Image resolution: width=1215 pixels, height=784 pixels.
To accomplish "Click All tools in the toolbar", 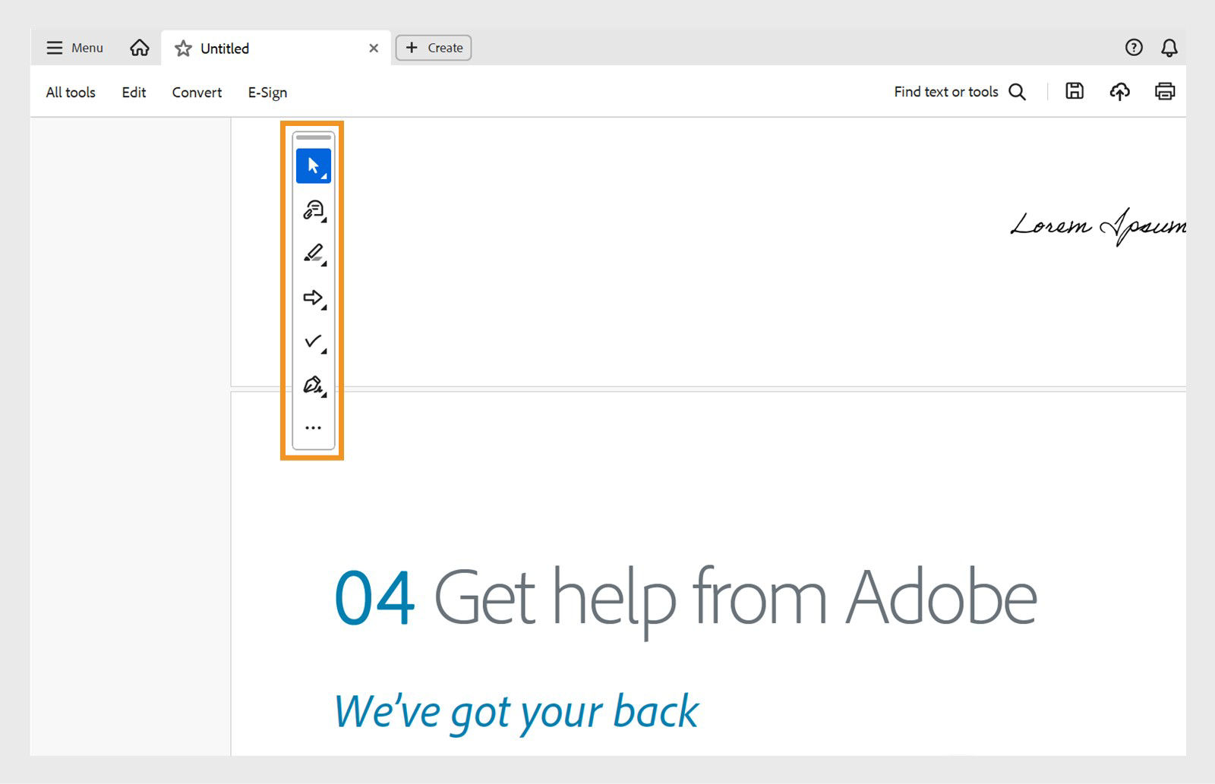I will pyautogui.click(x=70, y=92).
